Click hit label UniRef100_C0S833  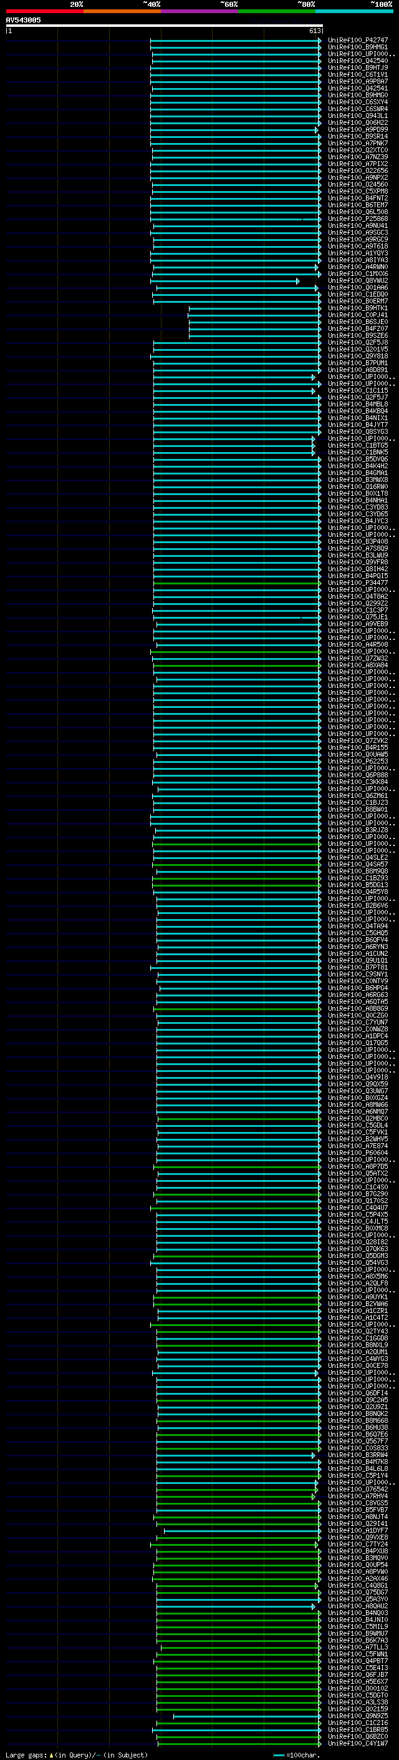(x=358, y=1448)
